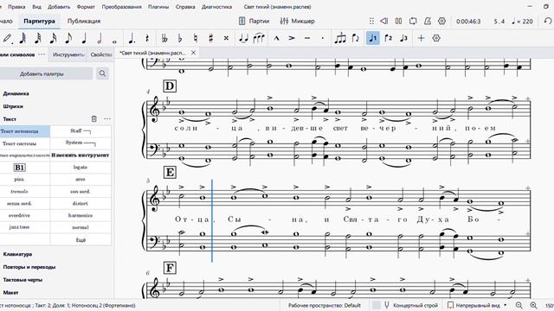Undo the last action
This screenshot has height=311, width=554.
coord(548,21)
